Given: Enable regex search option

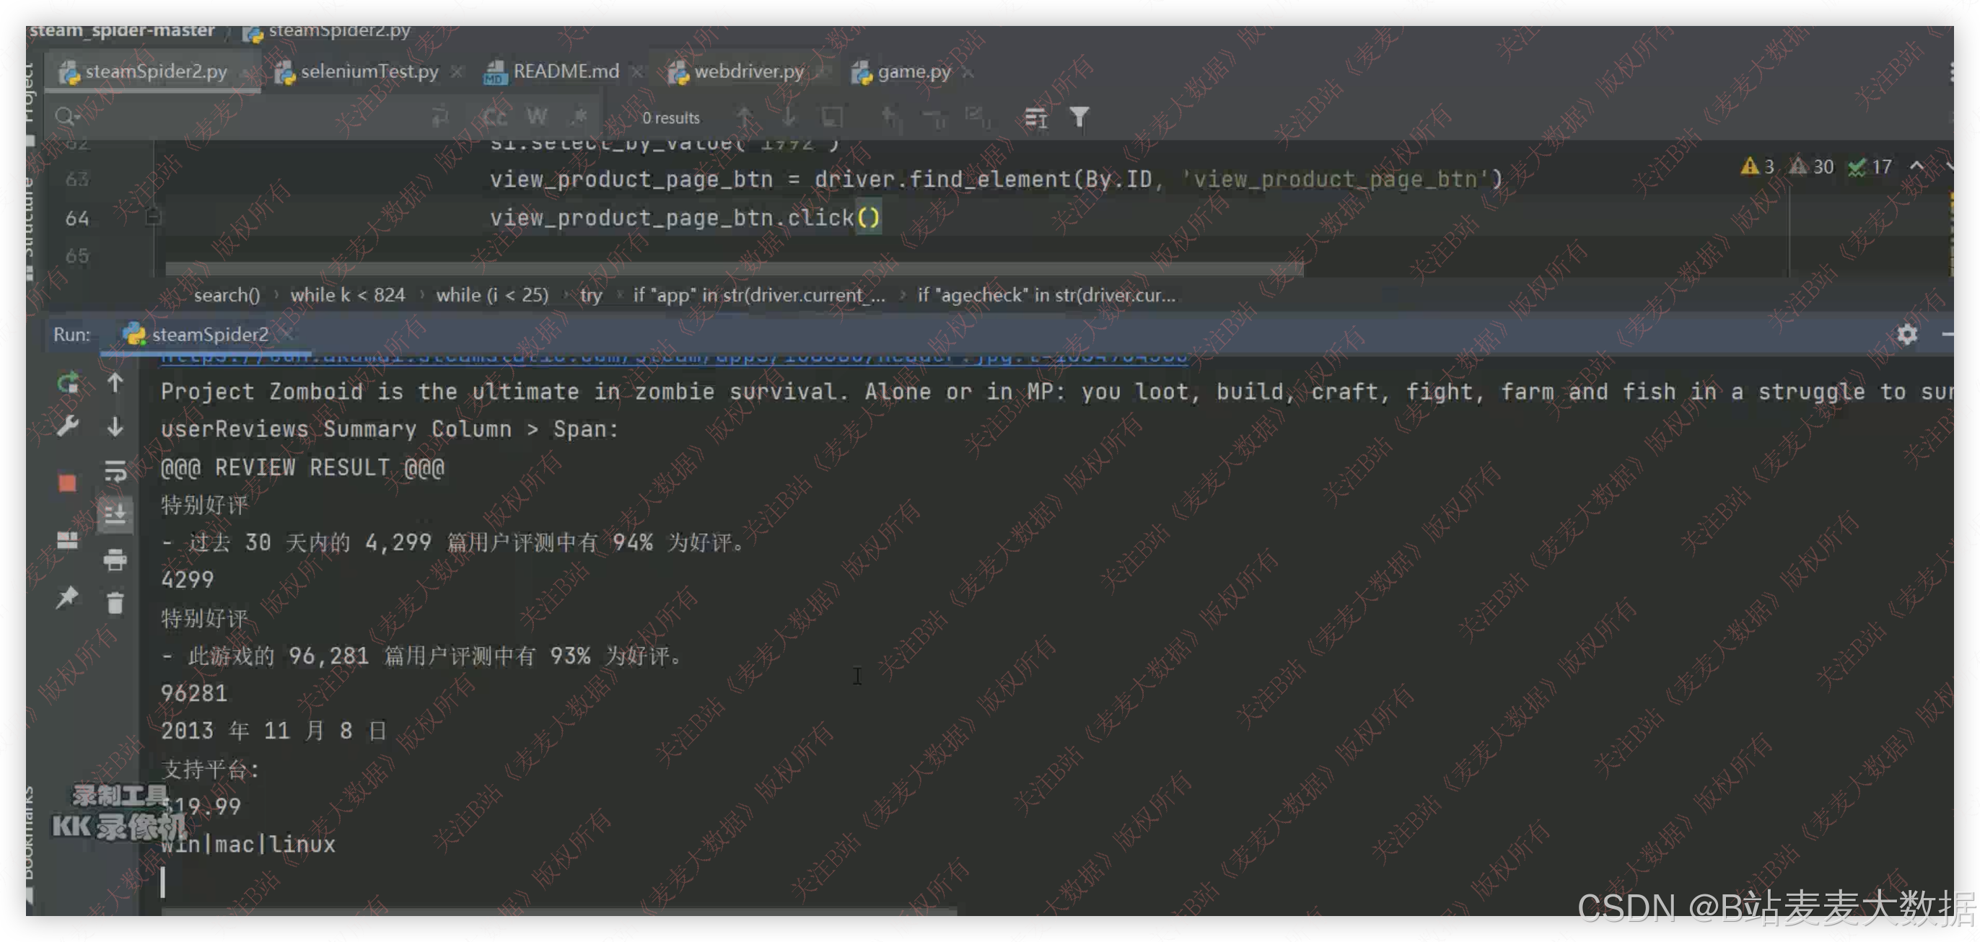Looking at the screenshot, I should 579,118.
